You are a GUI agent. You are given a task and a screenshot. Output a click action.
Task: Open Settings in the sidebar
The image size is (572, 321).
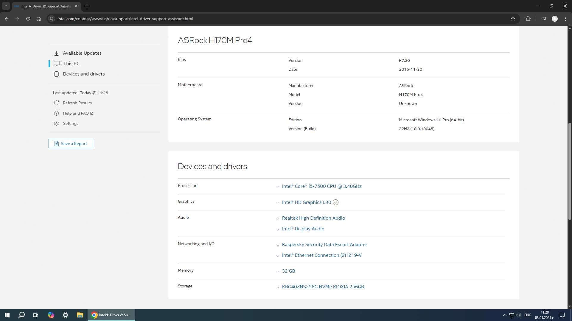pos(71,123)
